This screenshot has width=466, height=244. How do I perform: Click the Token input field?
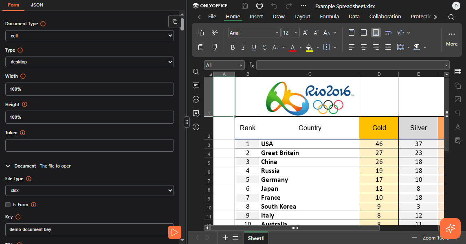tap(90, 145)
